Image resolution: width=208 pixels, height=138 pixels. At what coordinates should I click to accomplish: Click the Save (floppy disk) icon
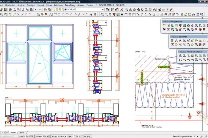pos(5,10)
